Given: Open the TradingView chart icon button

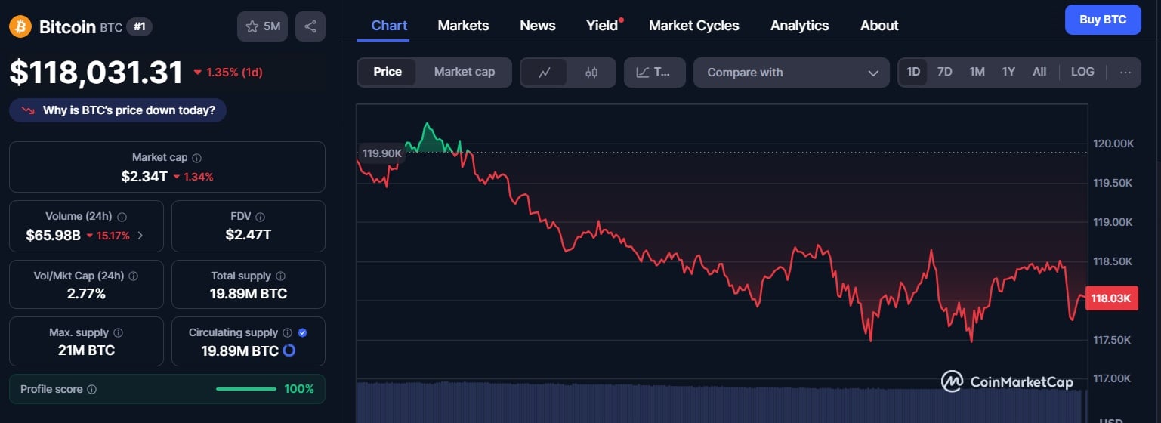Looking at the screenshot, I should click(654, 73).
